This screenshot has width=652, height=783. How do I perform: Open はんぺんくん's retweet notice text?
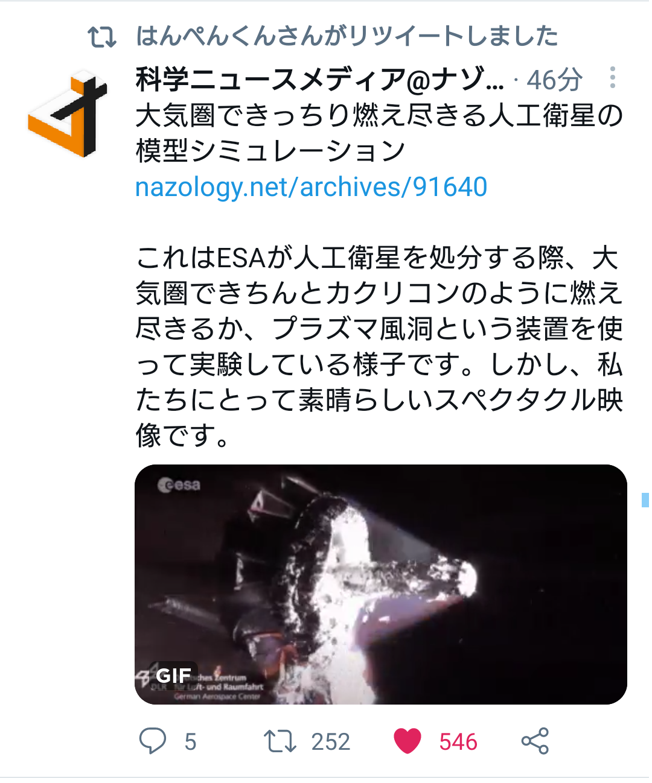[x=347, y=36]
